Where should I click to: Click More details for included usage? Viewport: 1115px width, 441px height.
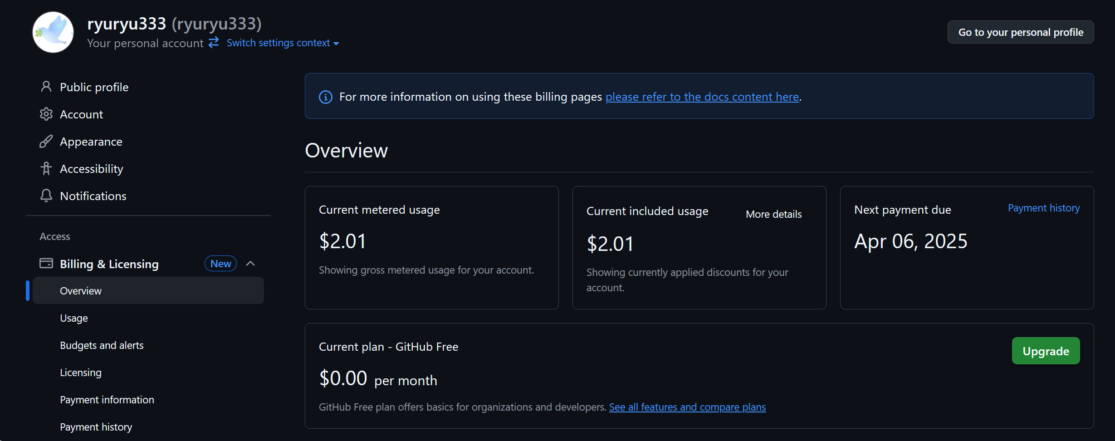pyautogui.click(x=773, y=214)
